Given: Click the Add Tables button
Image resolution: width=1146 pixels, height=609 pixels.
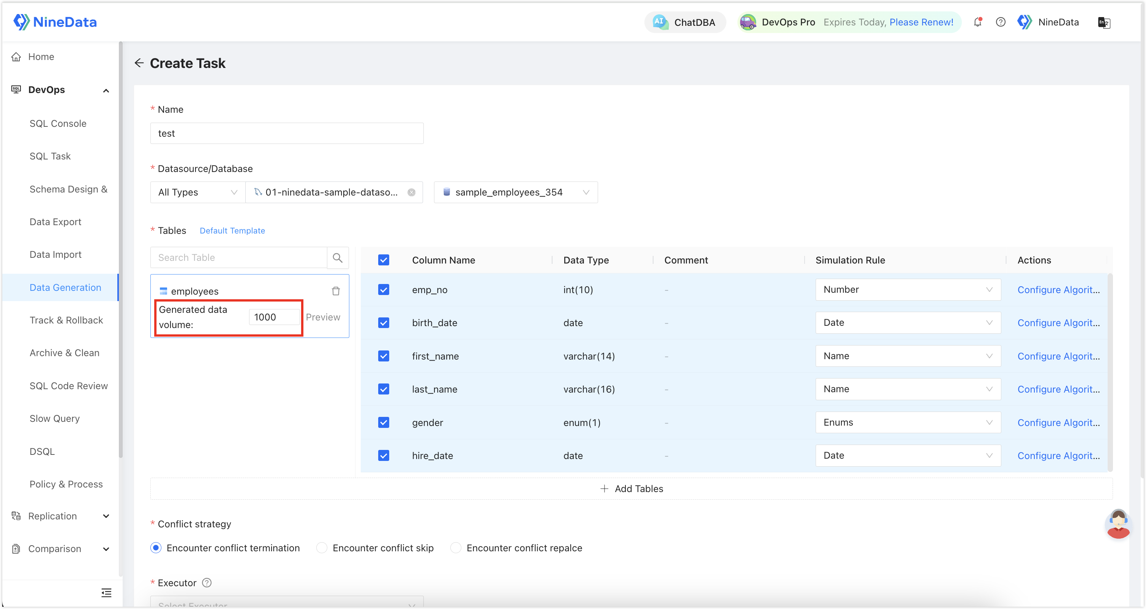Looking at the screenshot, I should (631, 488).
